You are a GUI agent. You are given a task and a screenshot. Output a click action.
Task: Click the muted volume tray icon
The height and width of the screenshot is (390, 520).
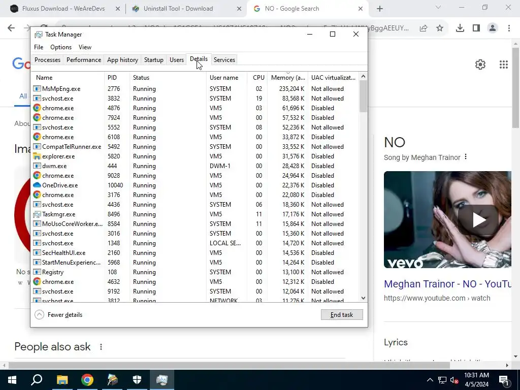coord(454,380)
